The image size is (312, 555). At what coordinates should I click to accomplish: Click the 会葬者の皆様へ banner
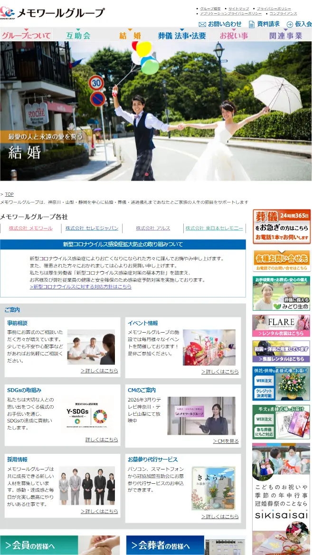click(186, 545)
